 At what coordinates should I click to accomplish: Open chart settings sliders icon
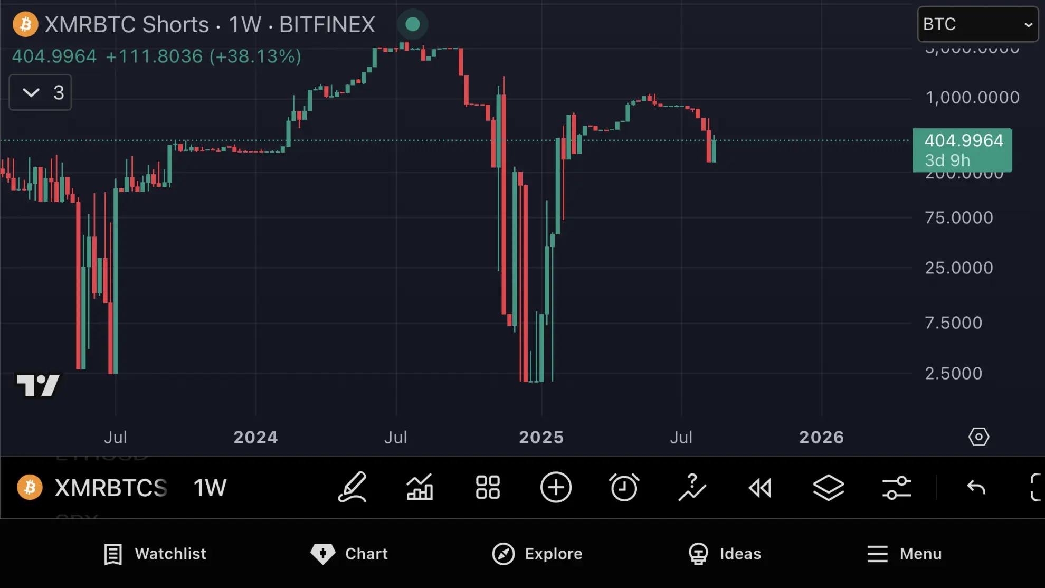pyautogui.click(x=896, y=487)
